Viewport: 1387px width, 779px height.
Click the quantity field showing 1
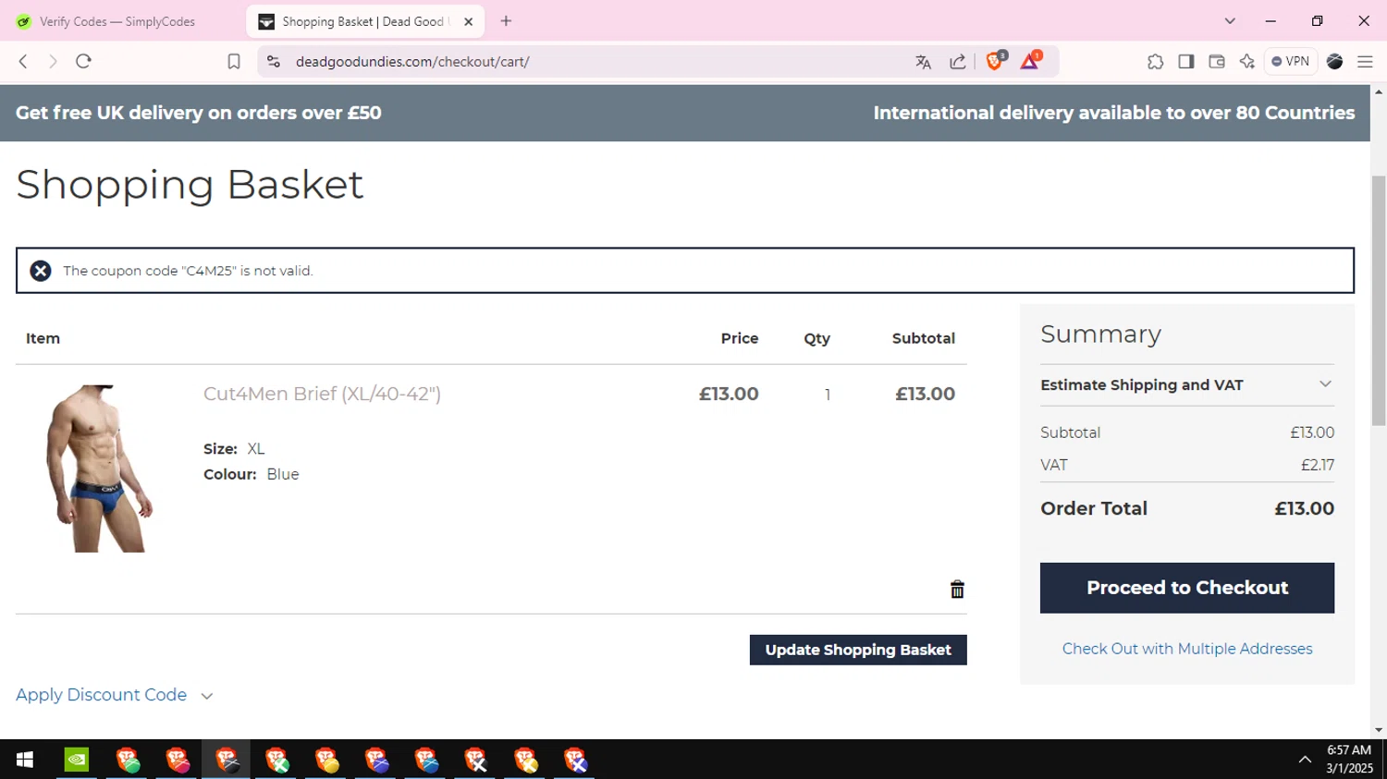(x=827, y=395)
